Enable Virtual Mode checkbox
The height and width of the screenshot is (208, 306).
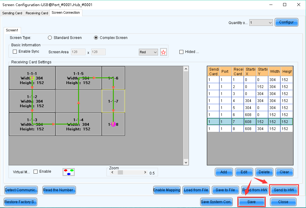35,172
